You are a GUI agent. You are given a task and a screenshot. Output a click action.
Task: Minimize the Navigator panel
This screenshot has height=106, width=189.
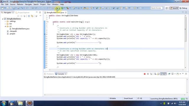37,12
